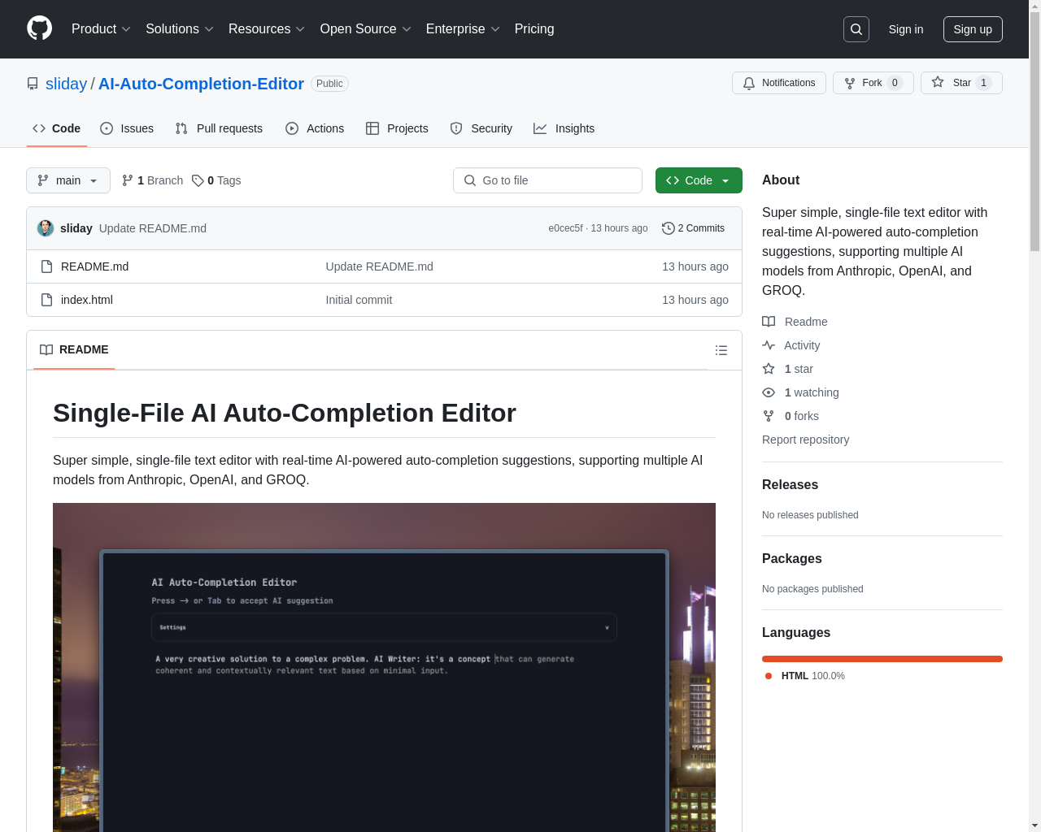Switch to the Code tab
Screen dimensions: 1041x832
[57, 128]
